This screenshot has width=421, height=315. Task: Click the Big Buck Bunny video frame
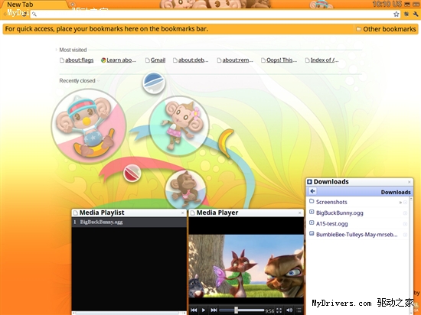point(246,266)
